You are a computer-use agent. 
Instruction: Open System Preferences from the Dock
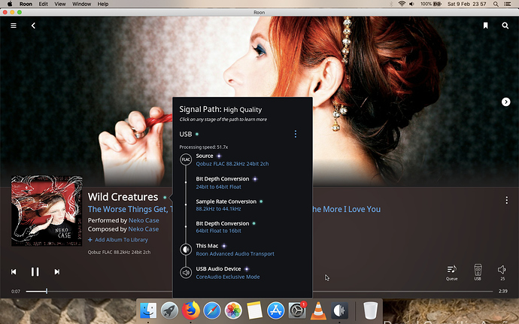coord(297,310)
